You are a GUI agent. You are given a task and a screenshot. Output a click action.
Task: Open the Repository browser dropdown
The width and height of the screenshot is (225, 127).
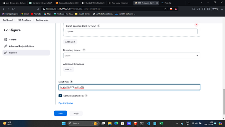click(131, 55)
